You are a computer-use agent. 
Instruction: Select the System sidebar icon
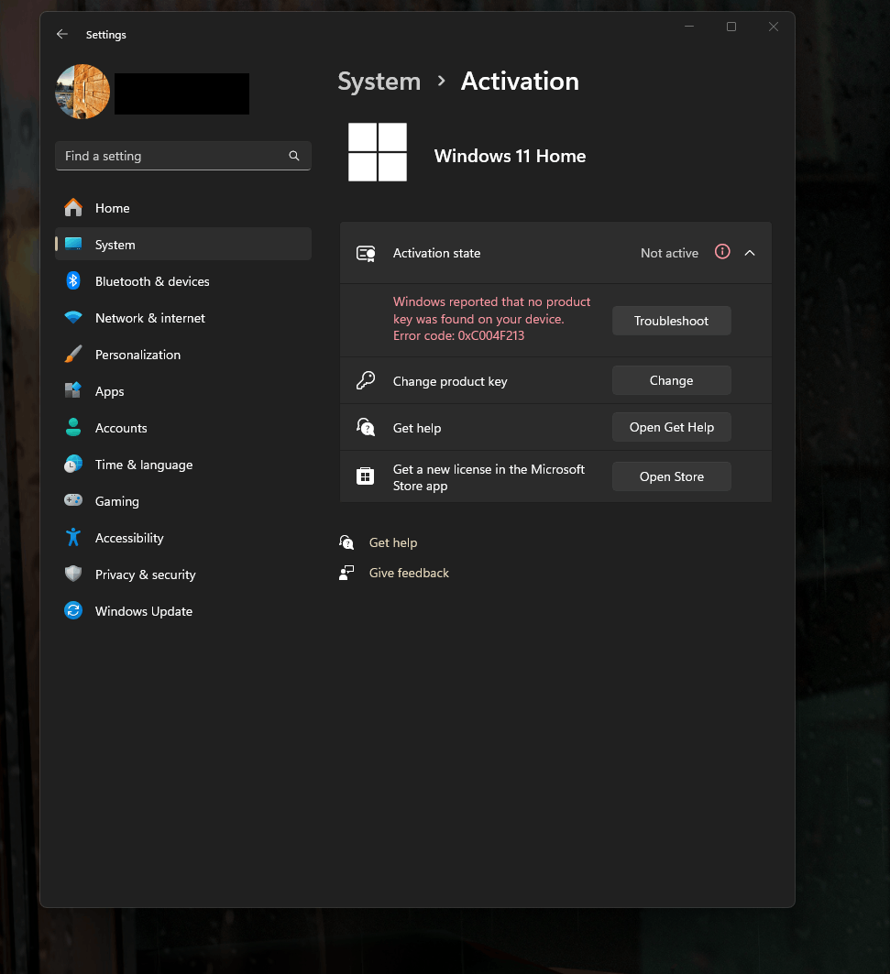click(x=73, y=245)
